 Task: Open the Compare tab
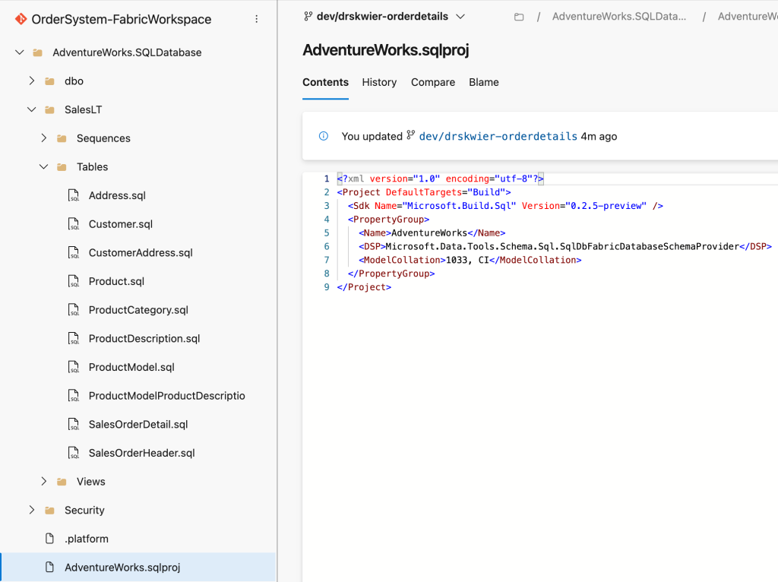click(x=433, y=82)
